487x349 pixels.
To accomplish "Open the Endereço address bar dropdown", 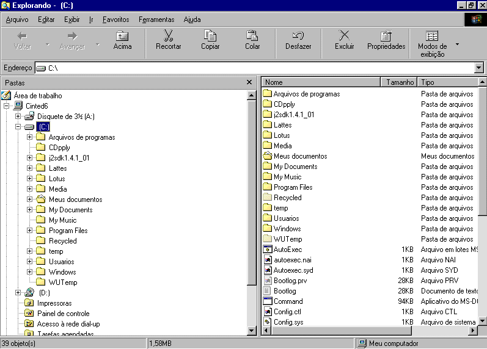I will click(479, 68).
